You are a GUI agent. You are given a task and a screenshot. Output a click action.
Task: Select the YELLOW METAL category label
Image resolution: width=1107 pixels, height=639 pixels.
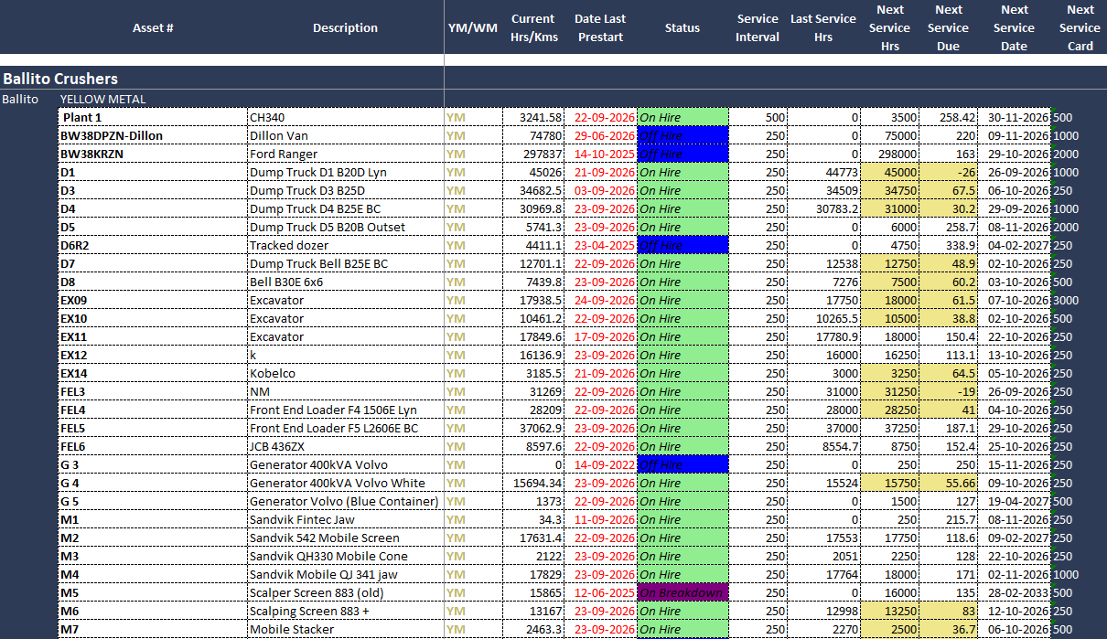tap(102, 99)
